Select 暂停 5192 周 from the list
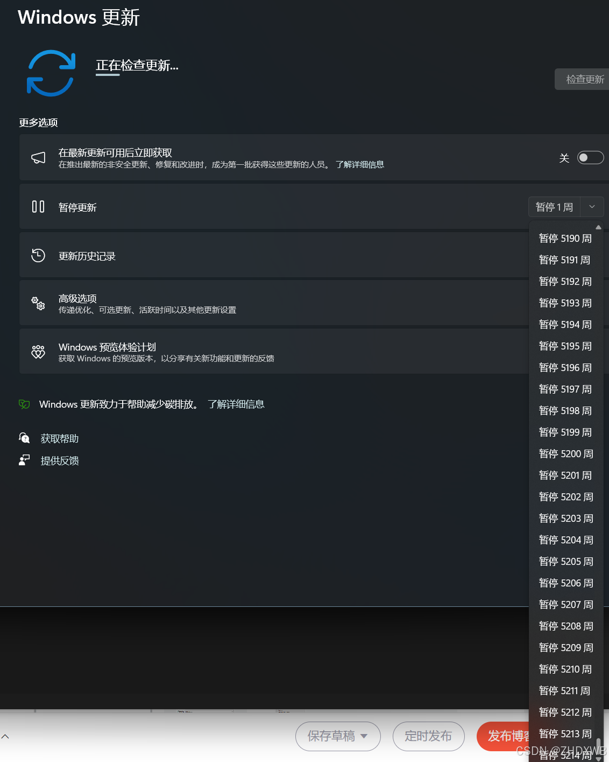609x762 pixels. [565, 281]
